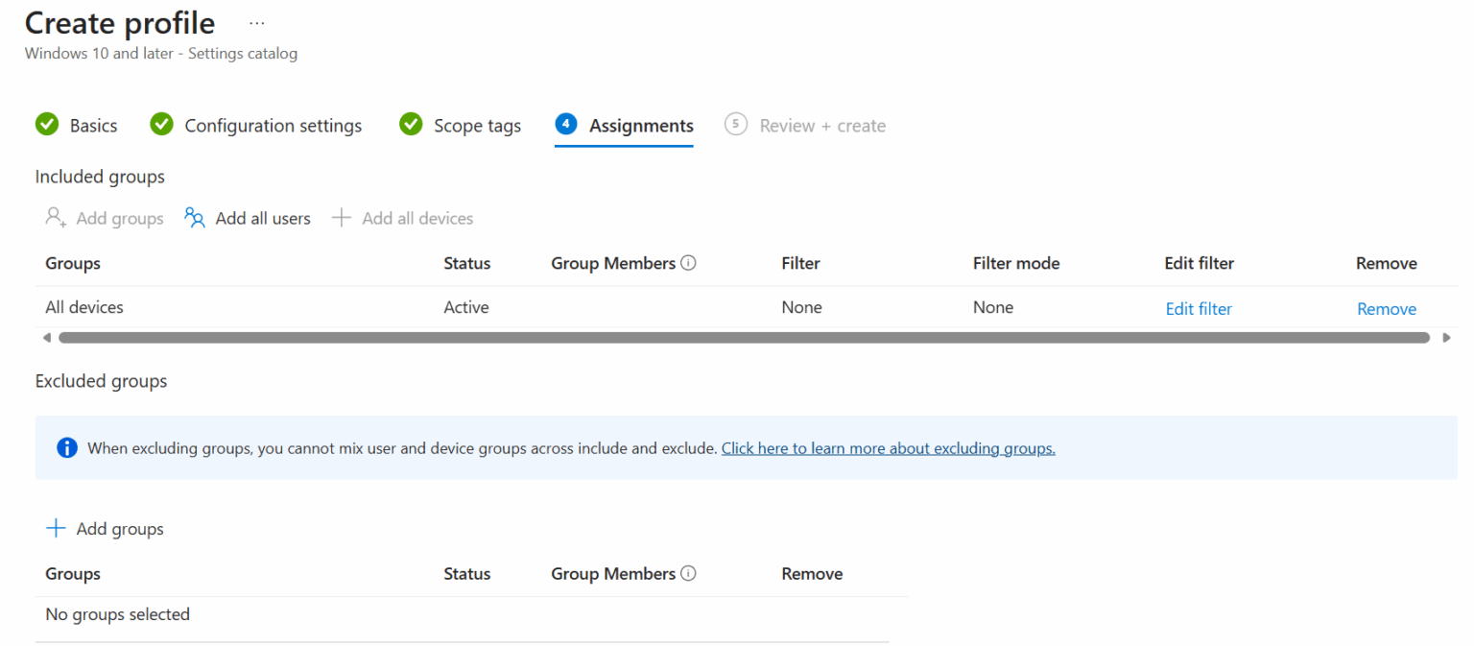Click the horizontal scrollbar left arrow
The height and width of the screenshot is (646, 1474).
click(x=47, y=338)
